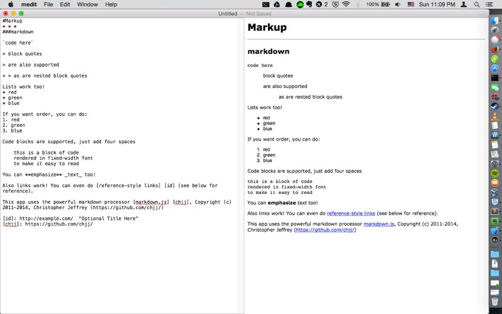The image size is (502, 314).
Task: Click '> > as are nested block quotes' in editor
Action: tap(45, 76)
